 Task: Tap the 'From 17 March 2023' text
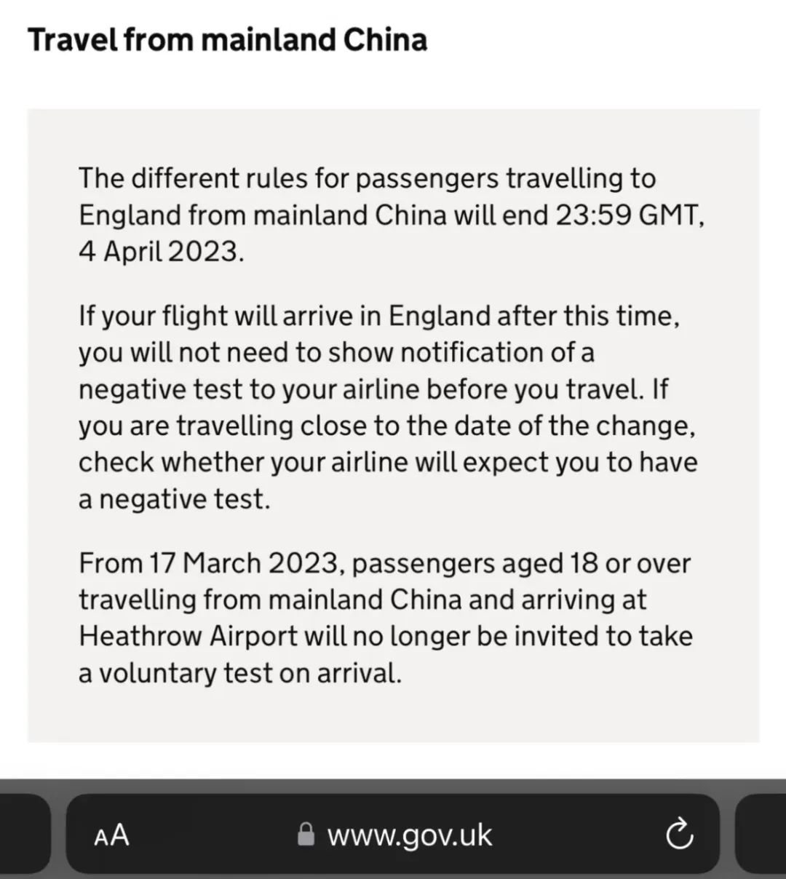(209, 563)
